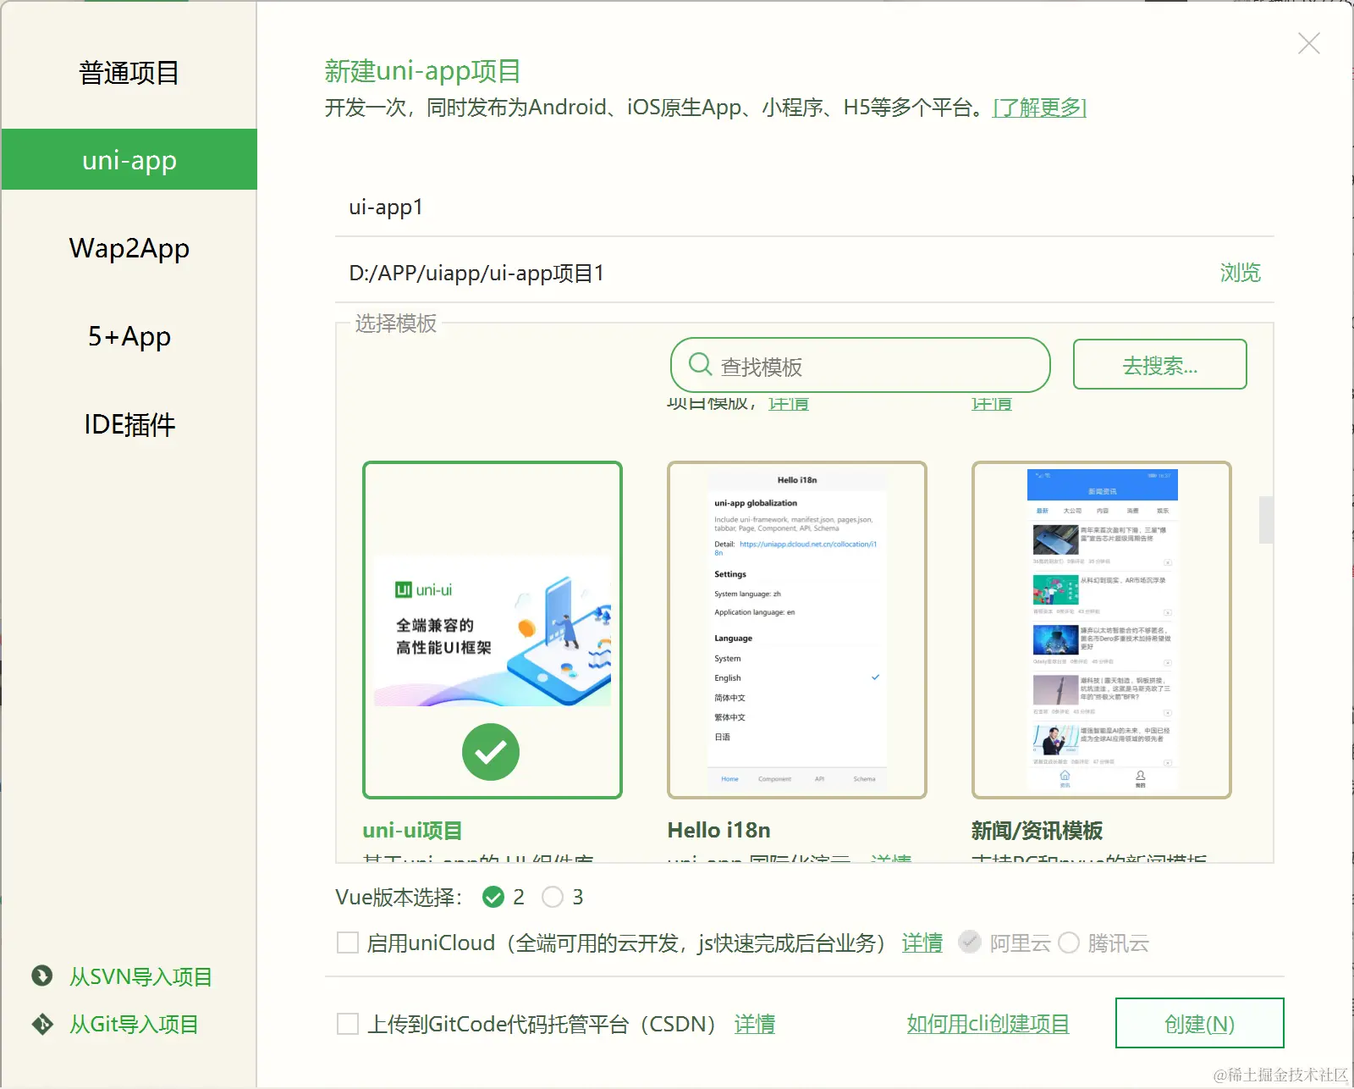Click 从SVN导入项目 link
1354x1089 pixels.
click(x=140, y=976)
